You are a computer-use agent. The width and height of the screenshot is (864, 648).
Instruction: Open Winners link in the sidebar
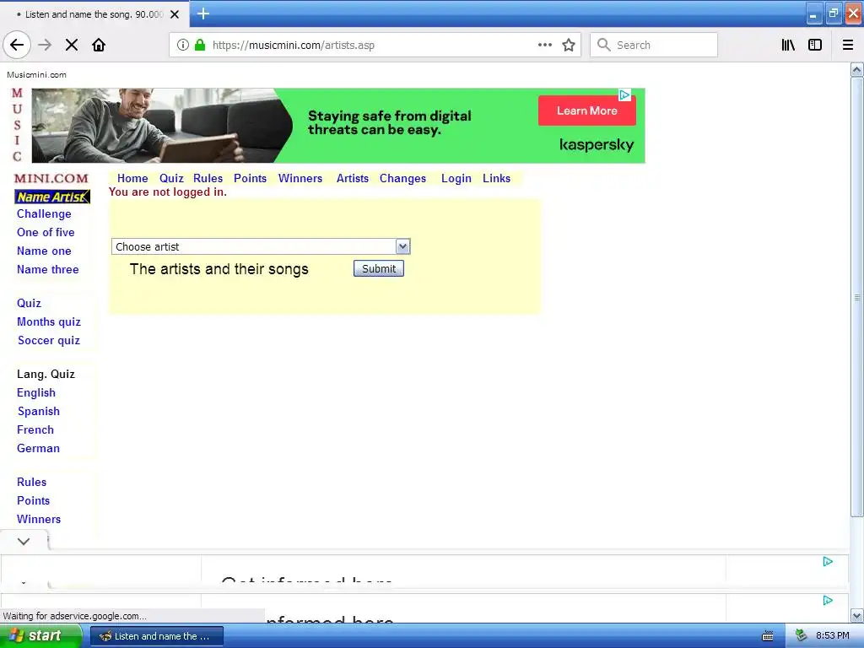point(39,519)
